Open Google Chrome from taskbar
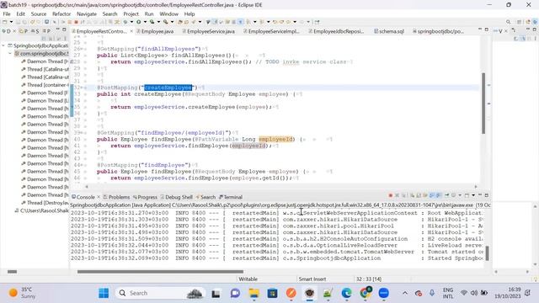The image size is (539, 303). (x=365, y=293)
